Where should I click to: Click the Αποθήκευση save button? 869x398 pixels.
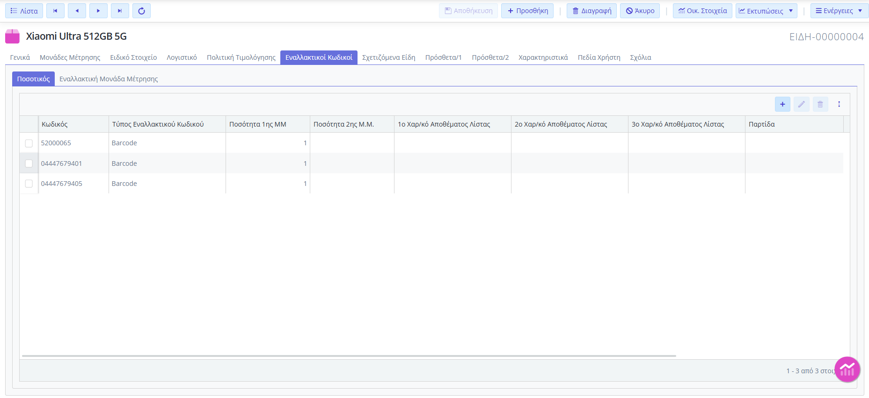[468, 11]
